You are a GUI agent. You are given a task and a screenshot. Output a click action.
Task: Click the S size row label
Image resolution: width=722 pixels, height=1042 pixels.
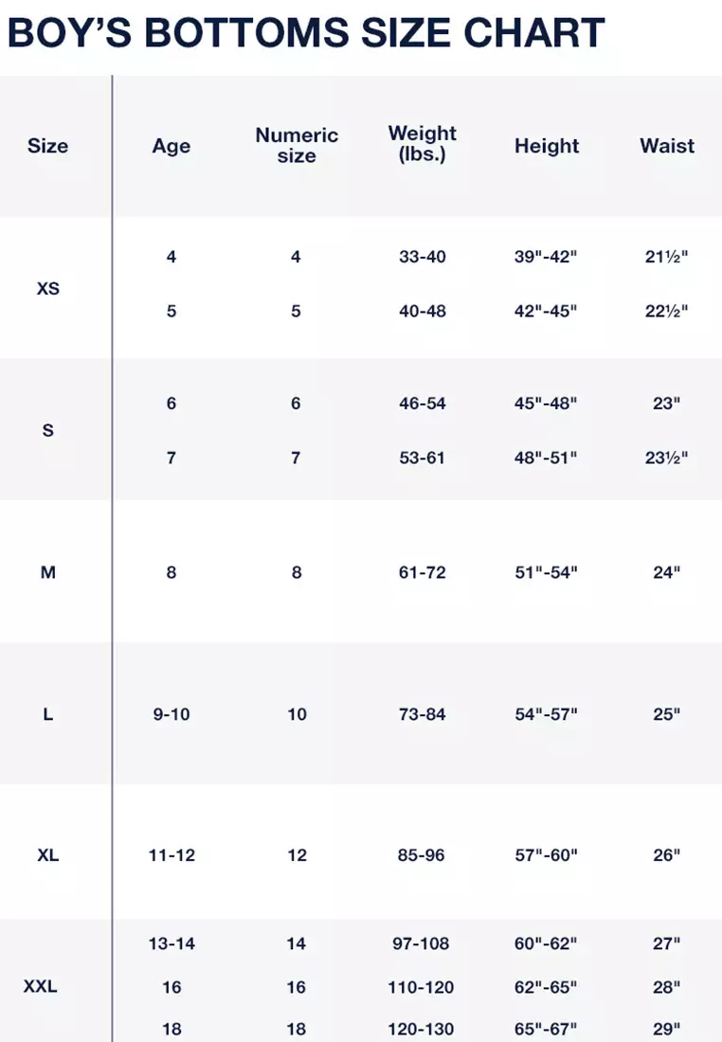(47, 430)
